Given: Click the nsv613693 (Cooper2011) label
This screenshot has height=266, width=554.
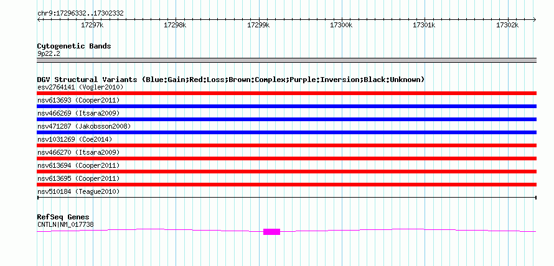Looking at the screenshot, I should coord(78,100).
